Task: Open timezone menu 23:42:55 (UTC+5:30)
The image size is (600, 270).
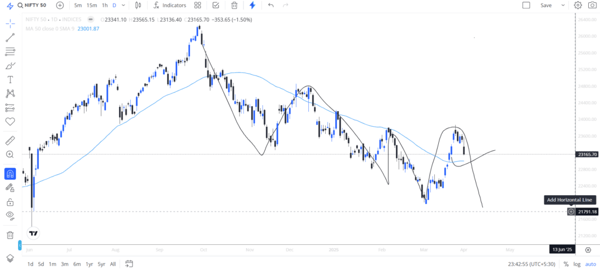Action: (533, 264)
